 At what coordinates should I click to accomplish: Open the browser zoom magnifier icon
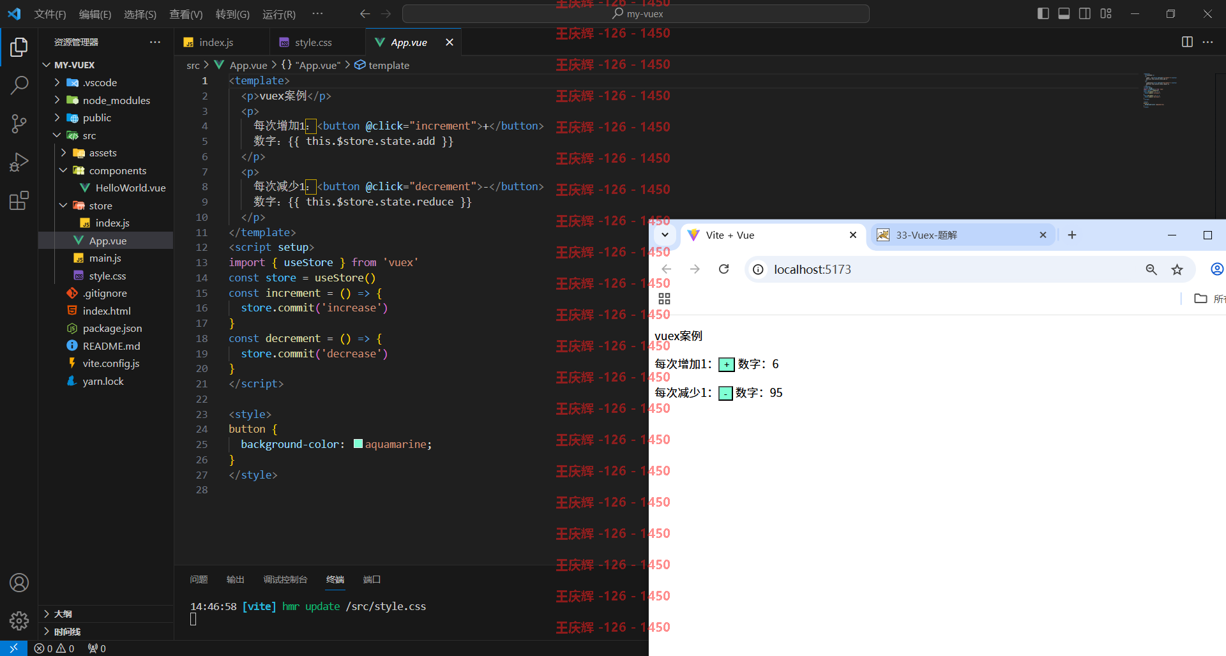pyautogui.click(x=1151, y=269)
